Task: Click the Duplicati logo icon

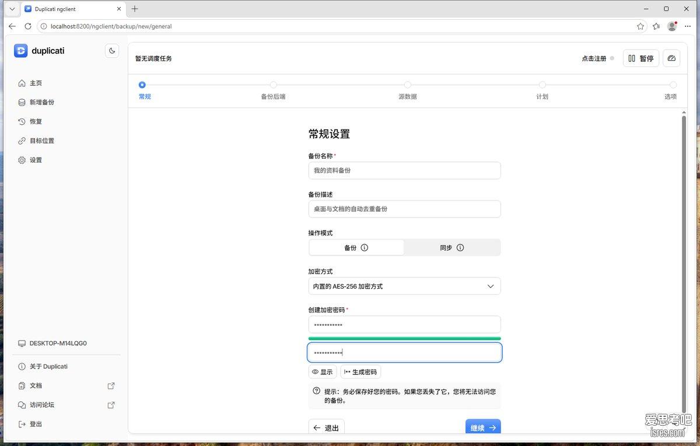Action: 20,51
